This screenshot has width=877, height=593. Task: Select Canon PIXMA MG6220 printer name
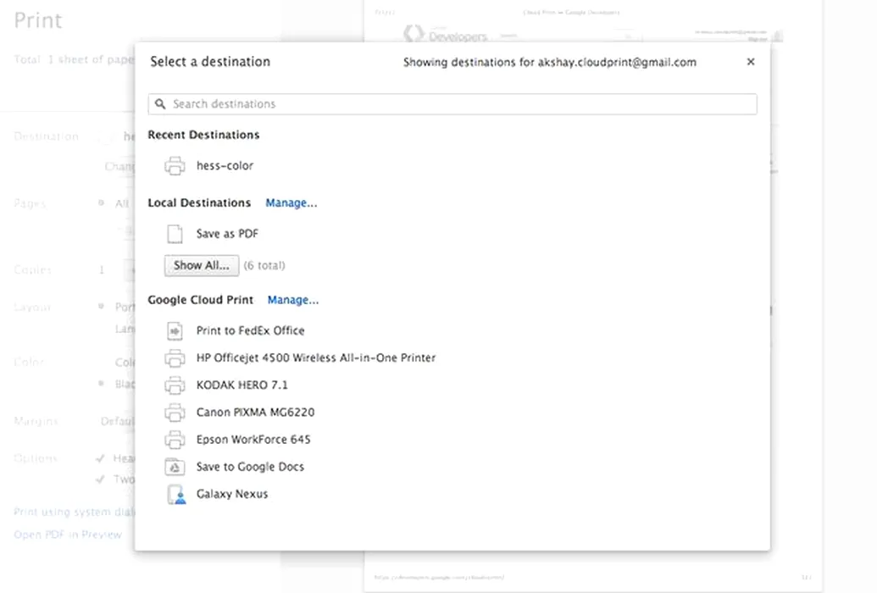pos(256,413)
